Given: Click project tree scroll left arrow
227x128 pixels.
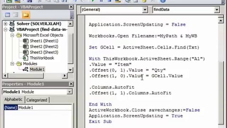Looking at the screenshot, I should 5,75.
